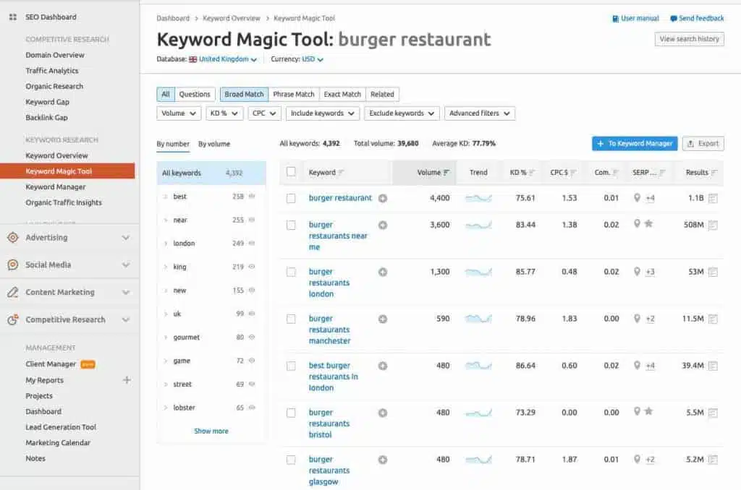Viewport: 741px width, 490px height.
Task: Check the 'burger restaurant' row checkbox
Action: coord(291,198)
